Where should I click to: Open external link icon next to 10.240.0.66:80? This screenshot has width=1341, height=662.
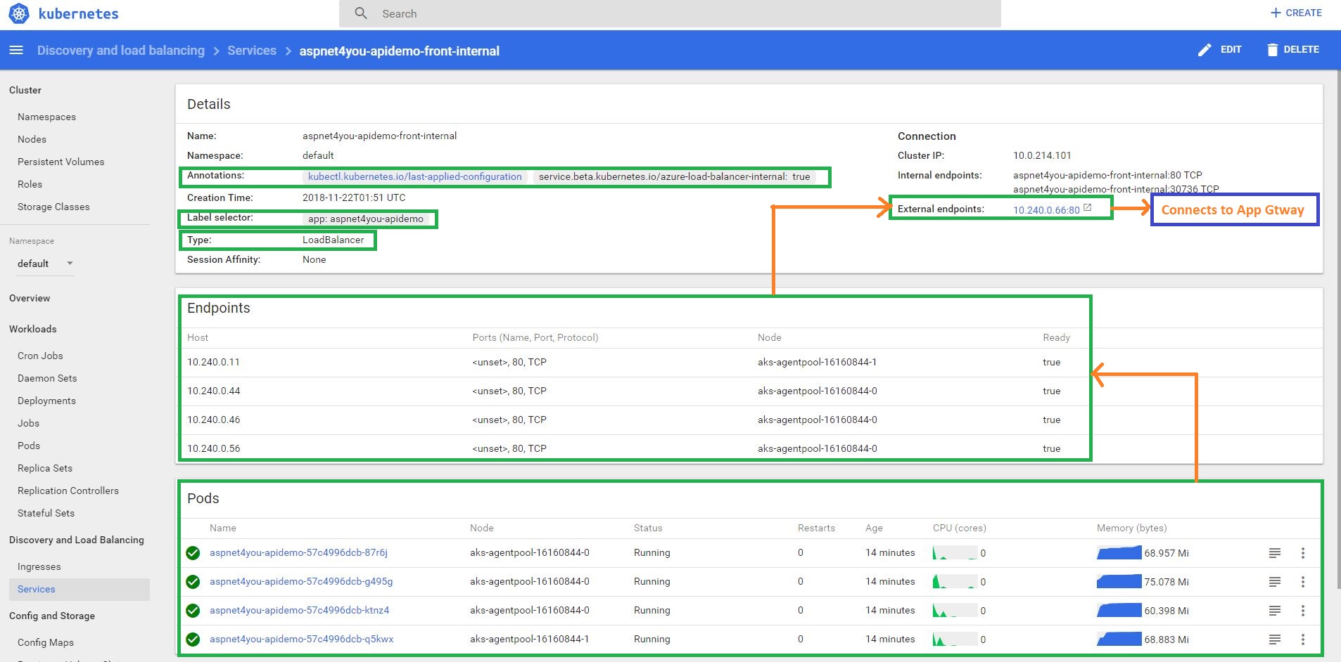(1088, 208)
